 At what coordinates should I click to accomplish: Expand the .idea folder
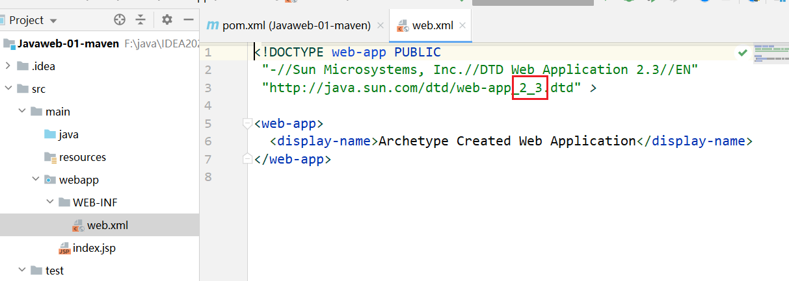(8, 66)
